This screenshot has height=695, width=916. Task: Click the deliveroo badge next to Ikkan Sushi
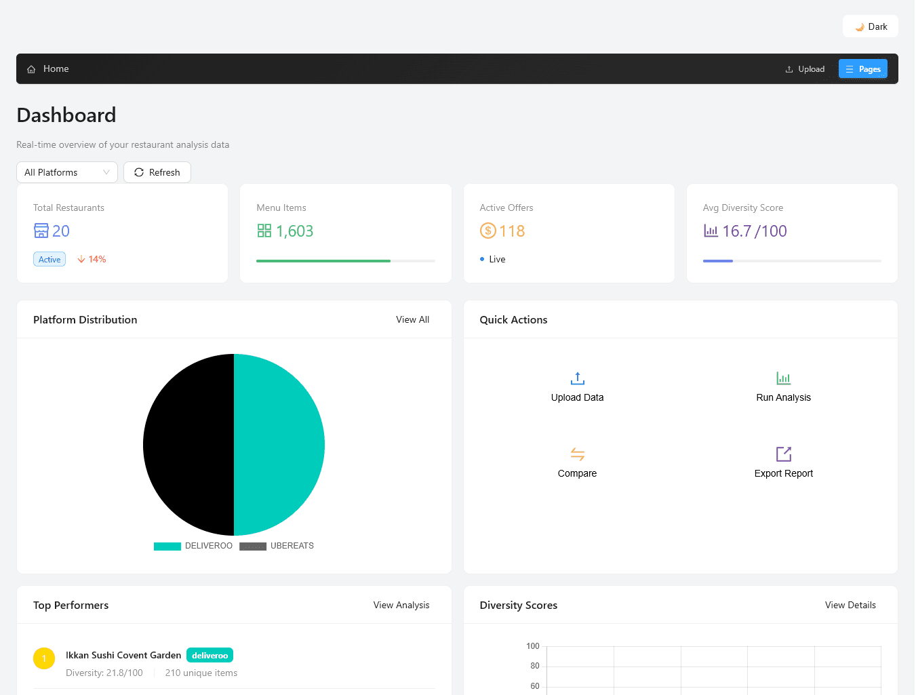point(210,655)
